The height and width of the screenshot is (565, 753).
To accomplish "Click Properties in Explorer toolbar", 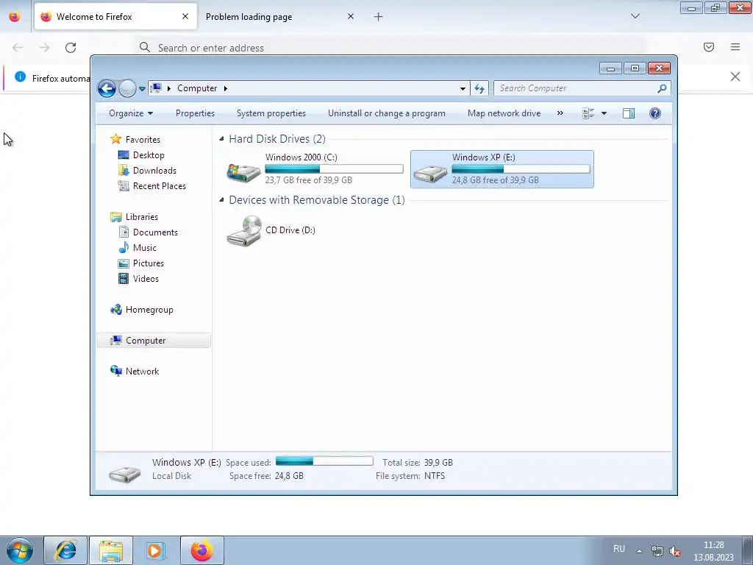I will click(x=195, y=113).
